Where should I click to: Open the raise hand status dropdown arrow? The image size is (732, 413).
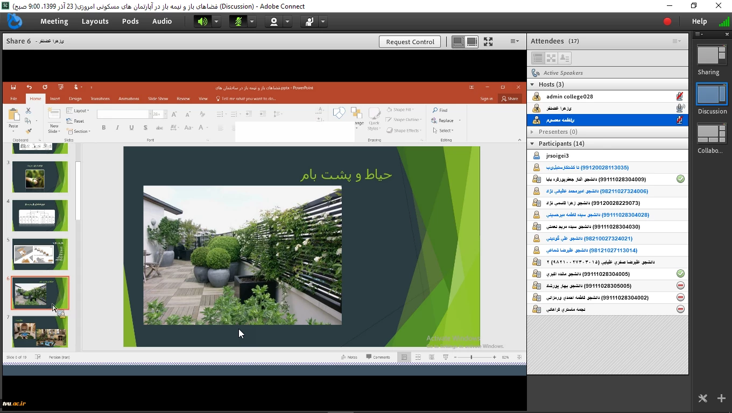pos(323,22)
